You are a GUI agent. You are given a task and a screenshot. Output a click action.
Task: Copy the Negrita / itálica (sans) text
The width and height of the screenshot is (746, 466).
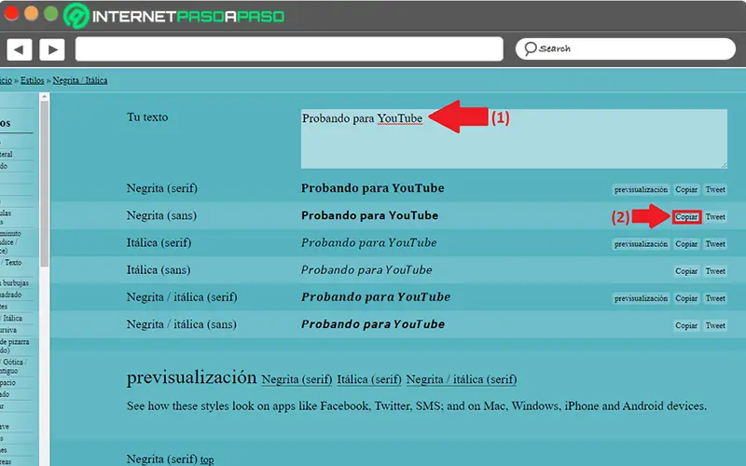(686, 325)
